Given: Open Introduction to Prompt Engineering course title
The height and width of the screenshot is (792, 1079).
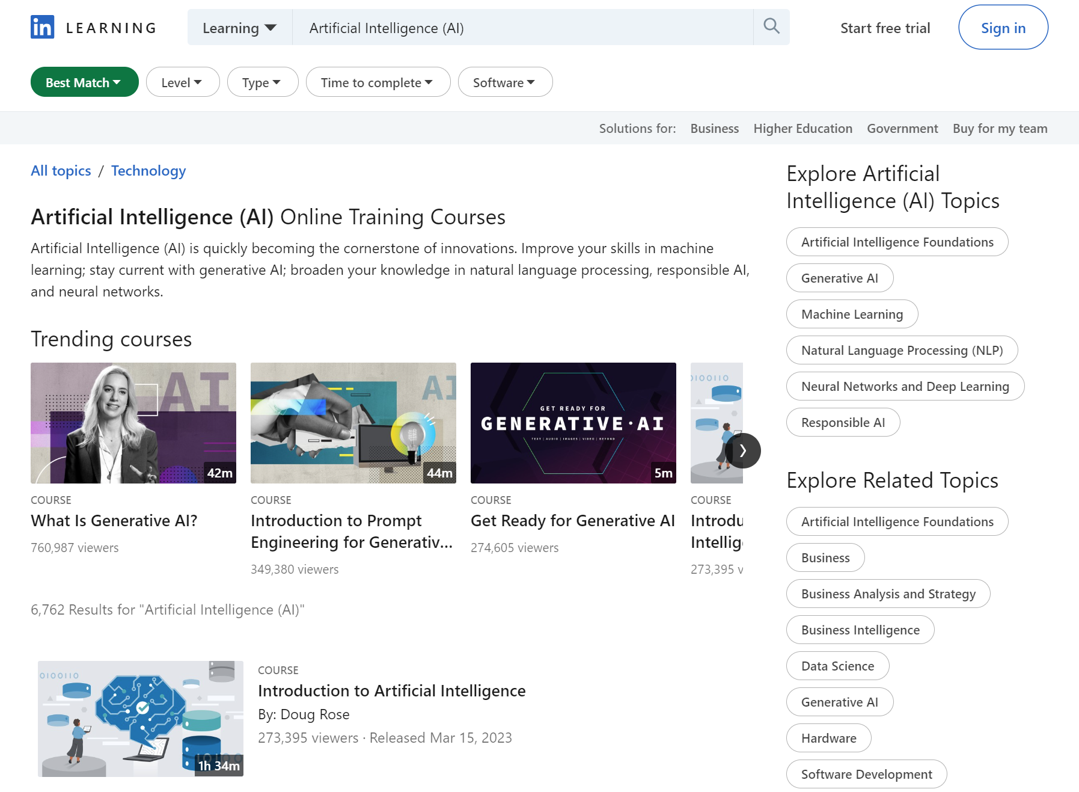Looking at the screenshot, I should pos(352,532).
